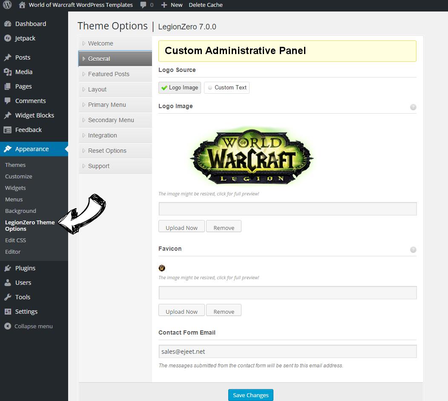
Task: Click the Dashboard gauge icon
Action: point(8,24)
